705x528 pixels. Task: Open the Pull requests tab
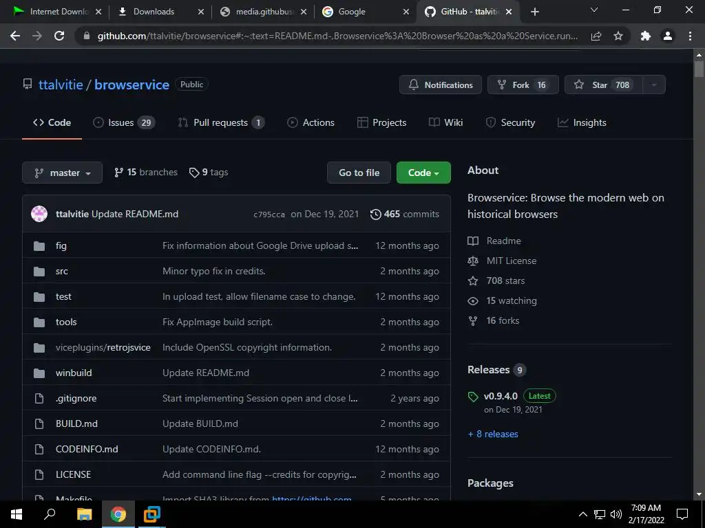pos(221,122)
